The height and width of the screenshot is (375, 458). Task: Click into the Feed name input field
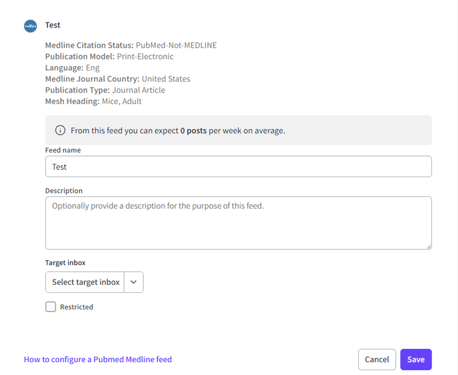(x=238, y=167)
